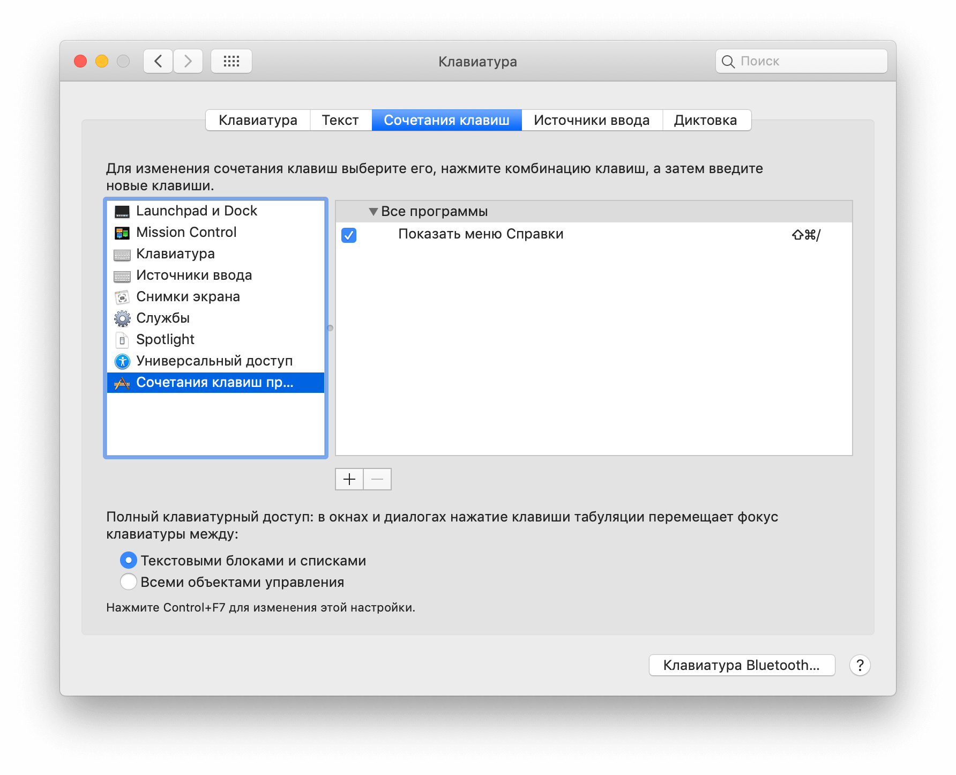This screenshot has height=775, width=956.
Task: Add a shortcut with the plus button
Action: (x=349, y=479)
